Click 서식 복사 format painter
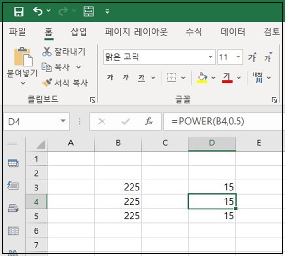The image size is (285, 256). tap(65, 83)
